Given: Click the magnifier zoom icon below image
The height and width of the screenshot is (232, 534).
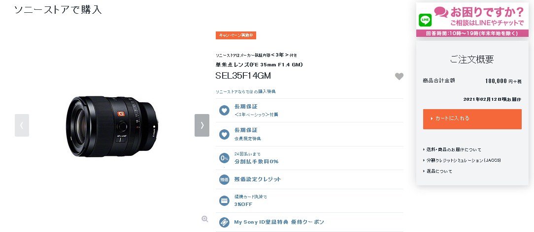Looking at the screenshot, I should point(204,219).
